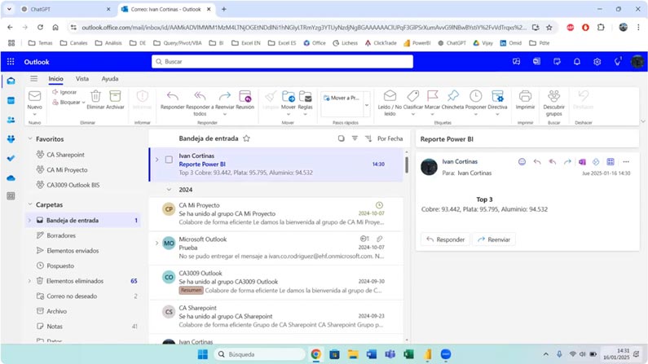This screenshot has width=648, height=364.
Task: Click the Posponer clock icon
Action: click(x=475, y=96)
